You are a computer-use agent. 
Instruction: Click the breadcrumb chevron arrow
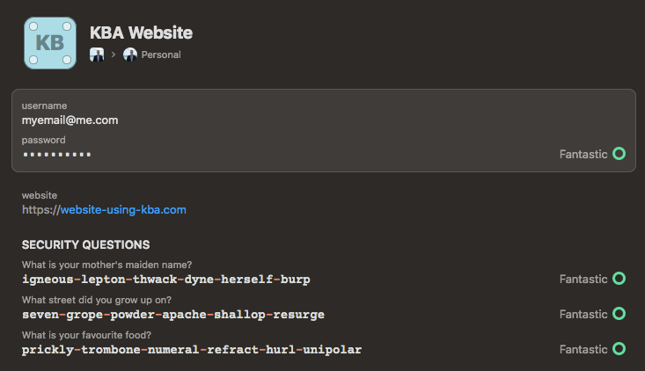pos(114,55)
